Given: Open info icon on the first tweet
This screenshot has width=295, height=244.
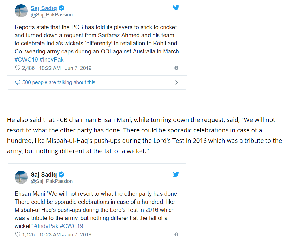Looking at the screenshot, I should (176, 68).
